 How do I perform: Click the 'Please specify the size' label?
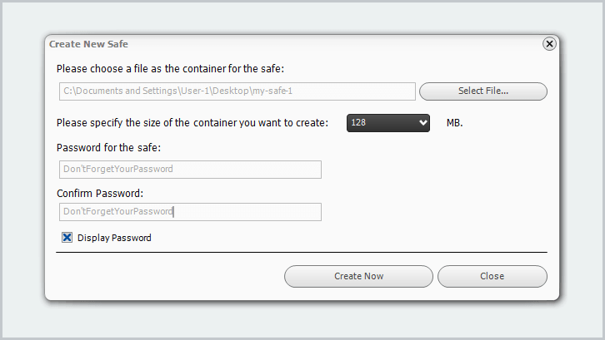(192, 123)
